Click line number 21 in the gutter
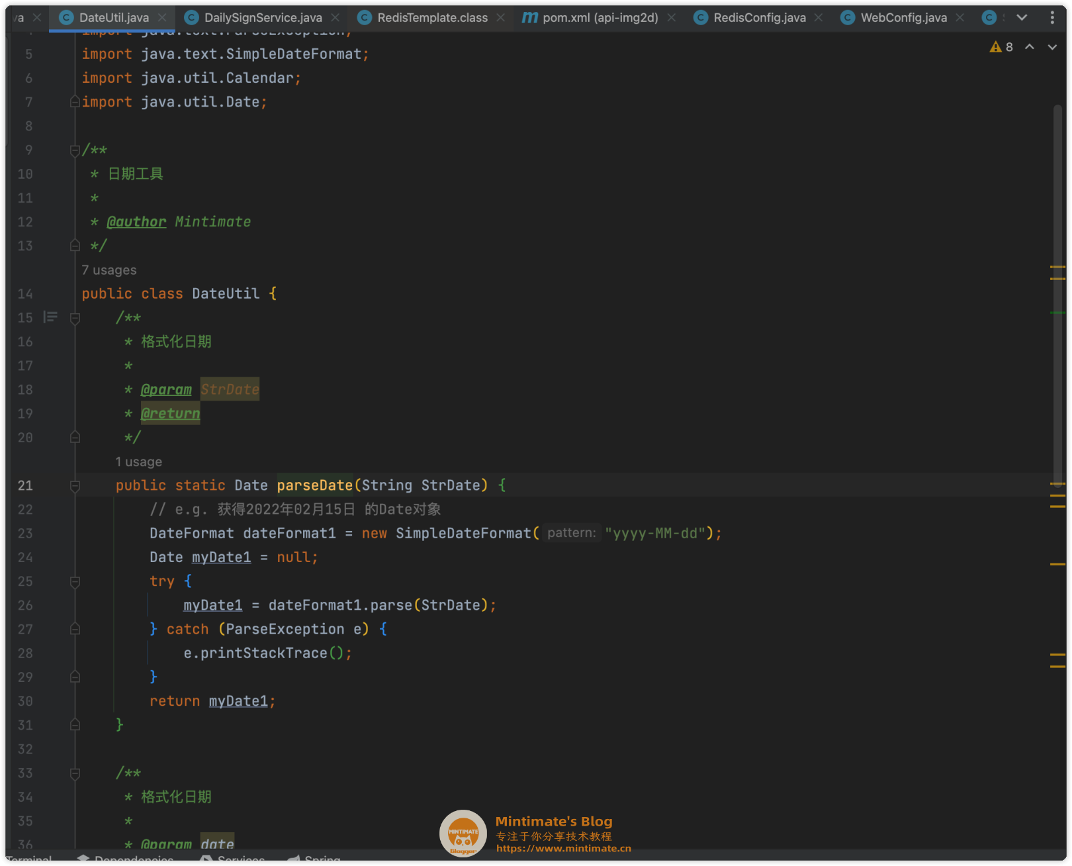 [25, 485]
